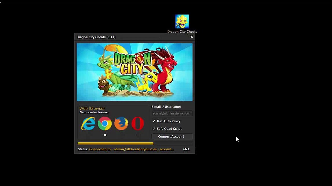Disable the Safe Guad Script checkbox

click(154, 129)
